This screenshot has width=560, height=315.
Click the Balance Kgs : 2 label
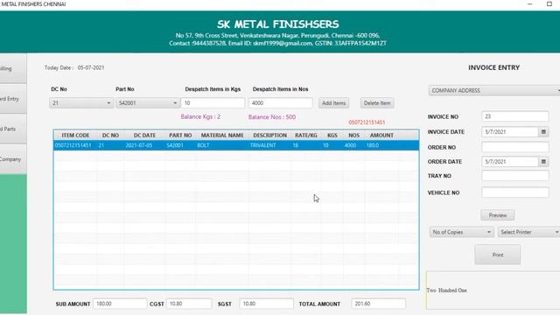tap(200, 116)
